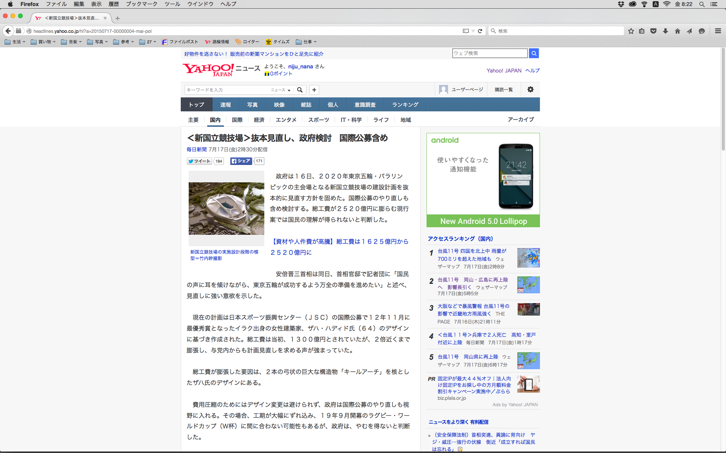The image size is (726, 453).
Task: Open the ブックマーク menu in the menu bar
Action: click(141, 4)
